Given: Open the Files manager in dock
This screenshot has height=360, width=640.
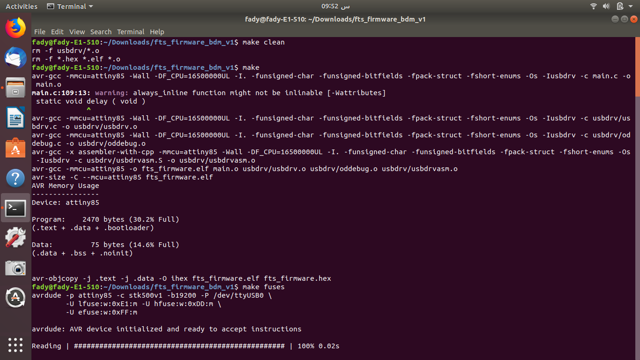Looking at the screenshot, I should pos(15,88).
